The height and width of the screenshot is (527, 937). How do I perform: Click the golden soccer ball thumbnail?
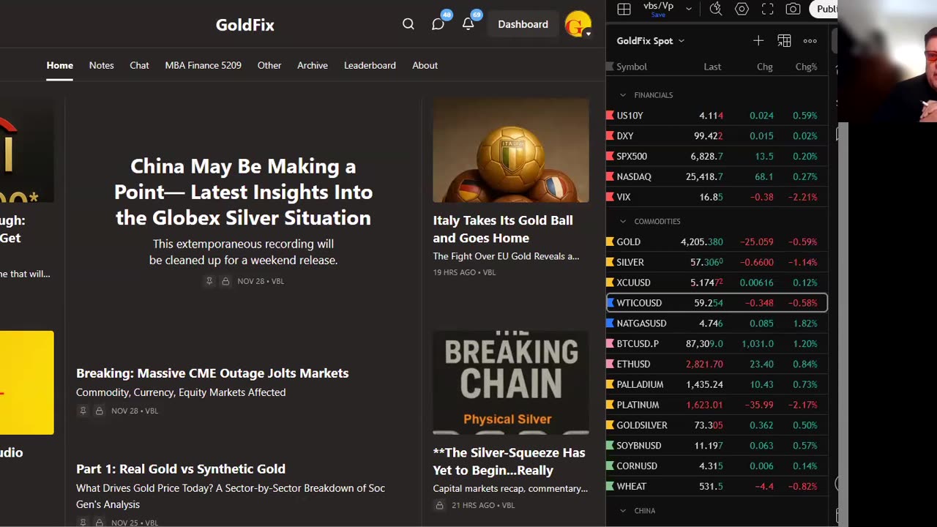511,151
